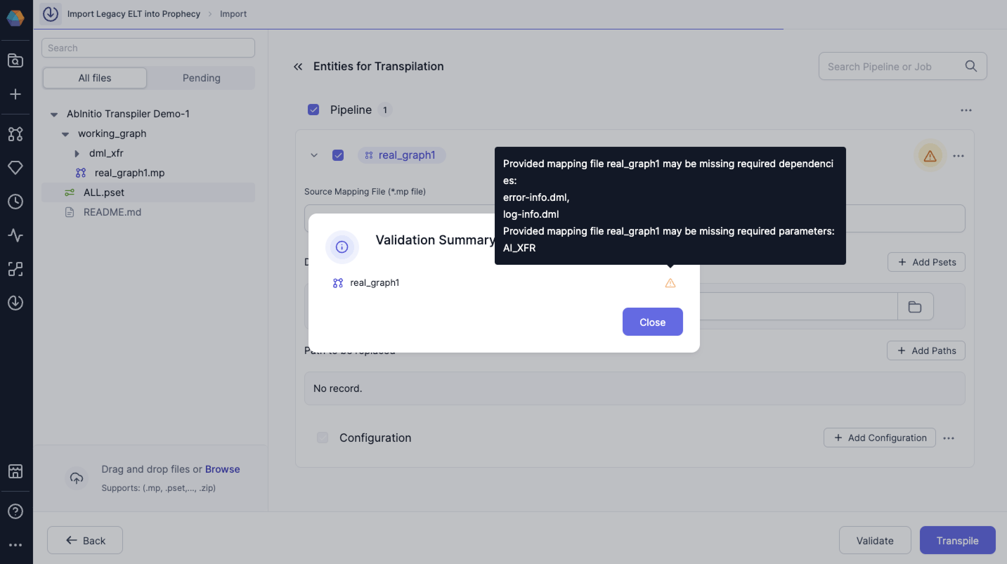Select the All files tab
The width and height of the screenshot is (1007, 564).
click(x=95, y=78)
